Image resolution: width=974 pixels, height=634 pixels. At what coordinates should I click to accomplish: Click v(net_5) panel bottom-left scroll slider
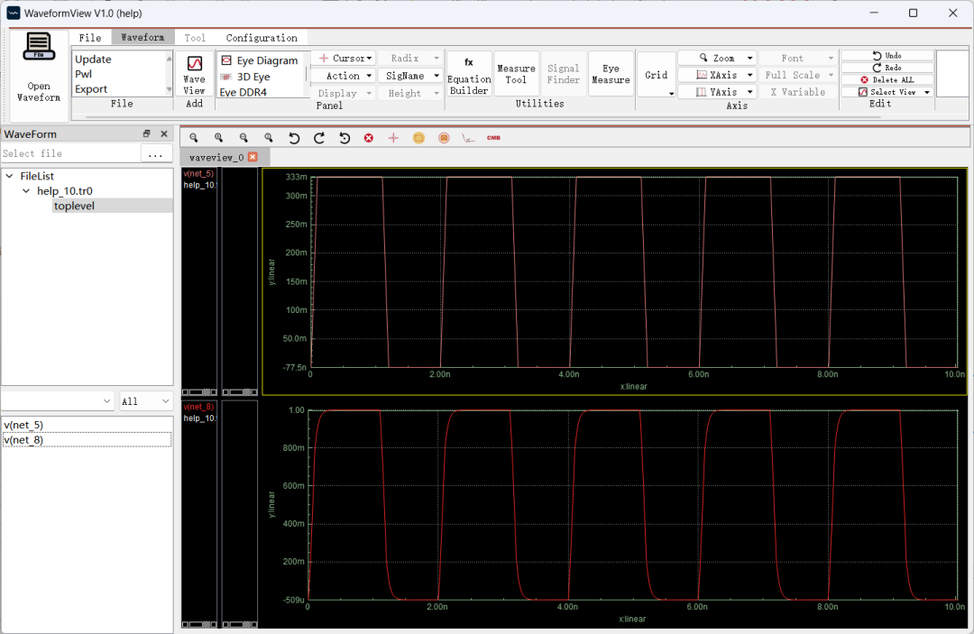tap(199, 391)
